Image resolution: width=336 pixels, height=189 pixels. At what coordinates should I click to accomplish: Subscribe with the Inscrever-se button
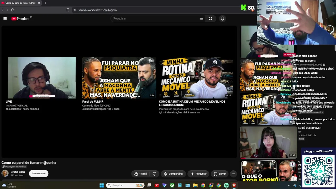39,174
